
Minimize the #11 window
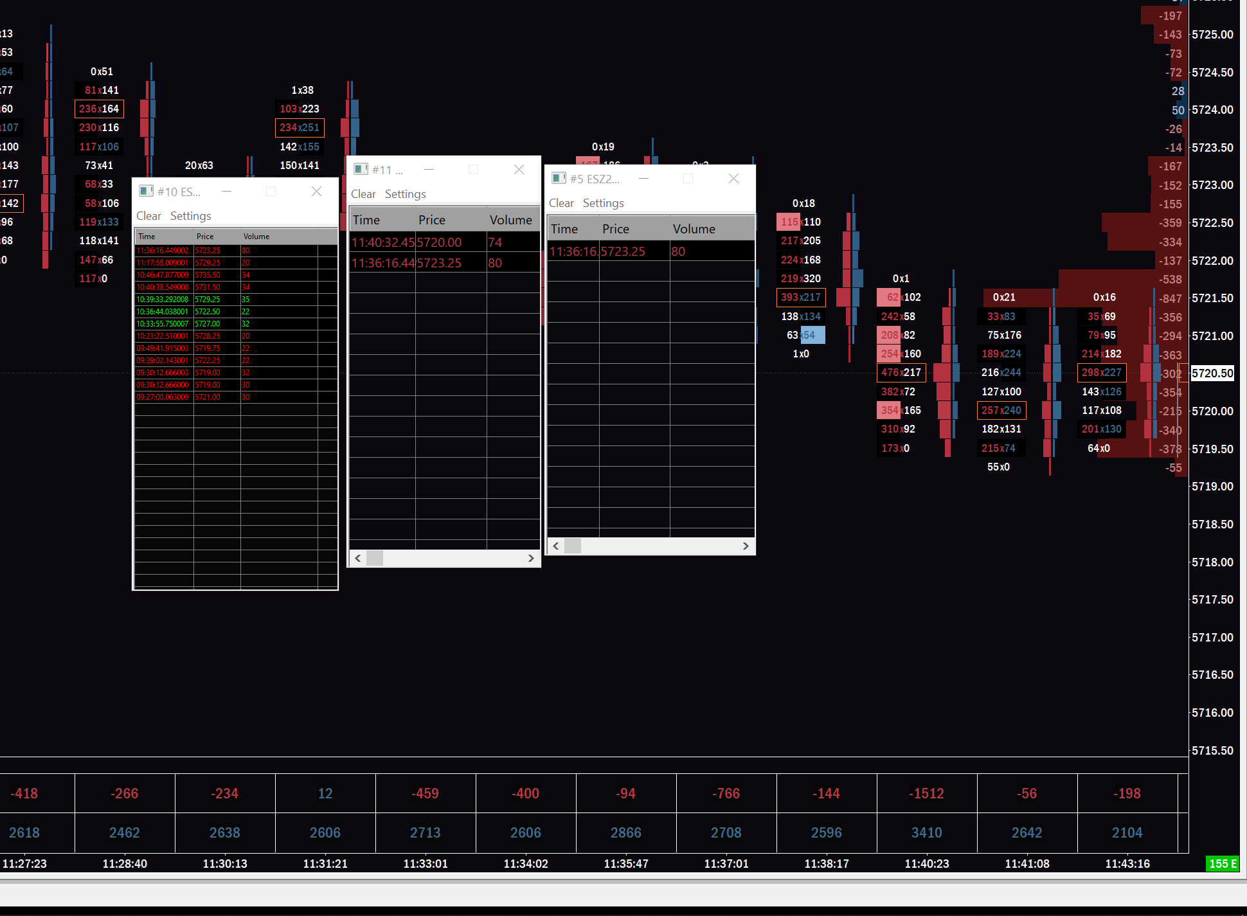(x=429, y=170)
